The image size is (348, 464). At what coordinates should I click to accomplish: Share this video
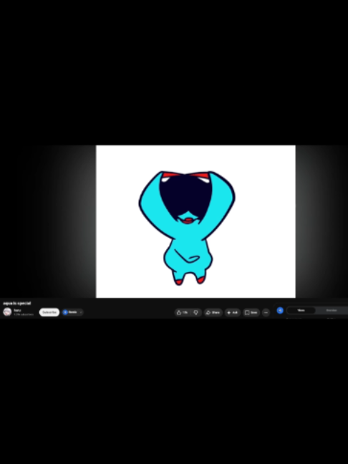(x=213, y=312)
